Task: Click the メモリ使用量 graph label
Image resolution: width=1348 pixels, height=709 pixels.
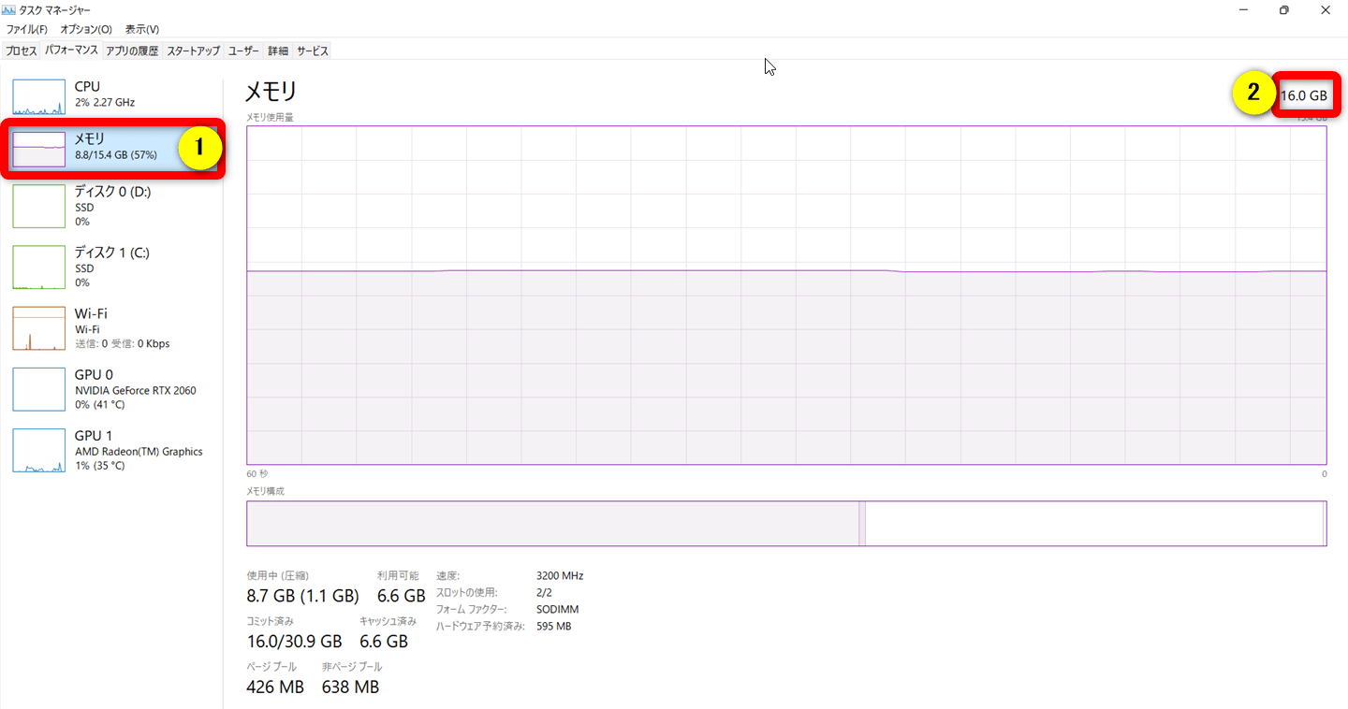Action: click(x=270, y=117)
